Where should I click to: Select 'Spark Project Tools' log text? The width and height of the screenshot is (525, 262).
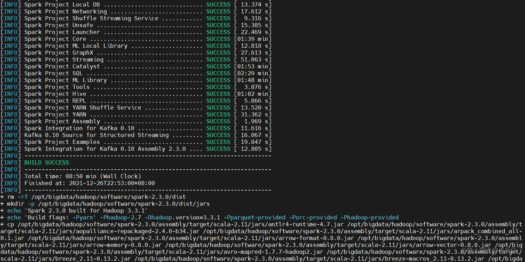click(57, 87)
